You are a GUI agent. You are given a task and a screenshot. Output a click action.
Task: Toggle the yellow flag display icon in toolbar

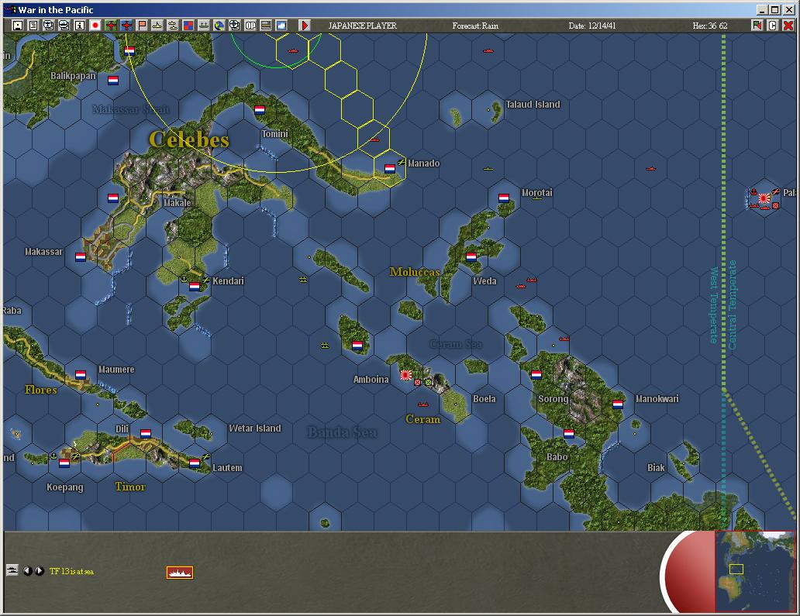pyautogui.click(x=141, y=25)
